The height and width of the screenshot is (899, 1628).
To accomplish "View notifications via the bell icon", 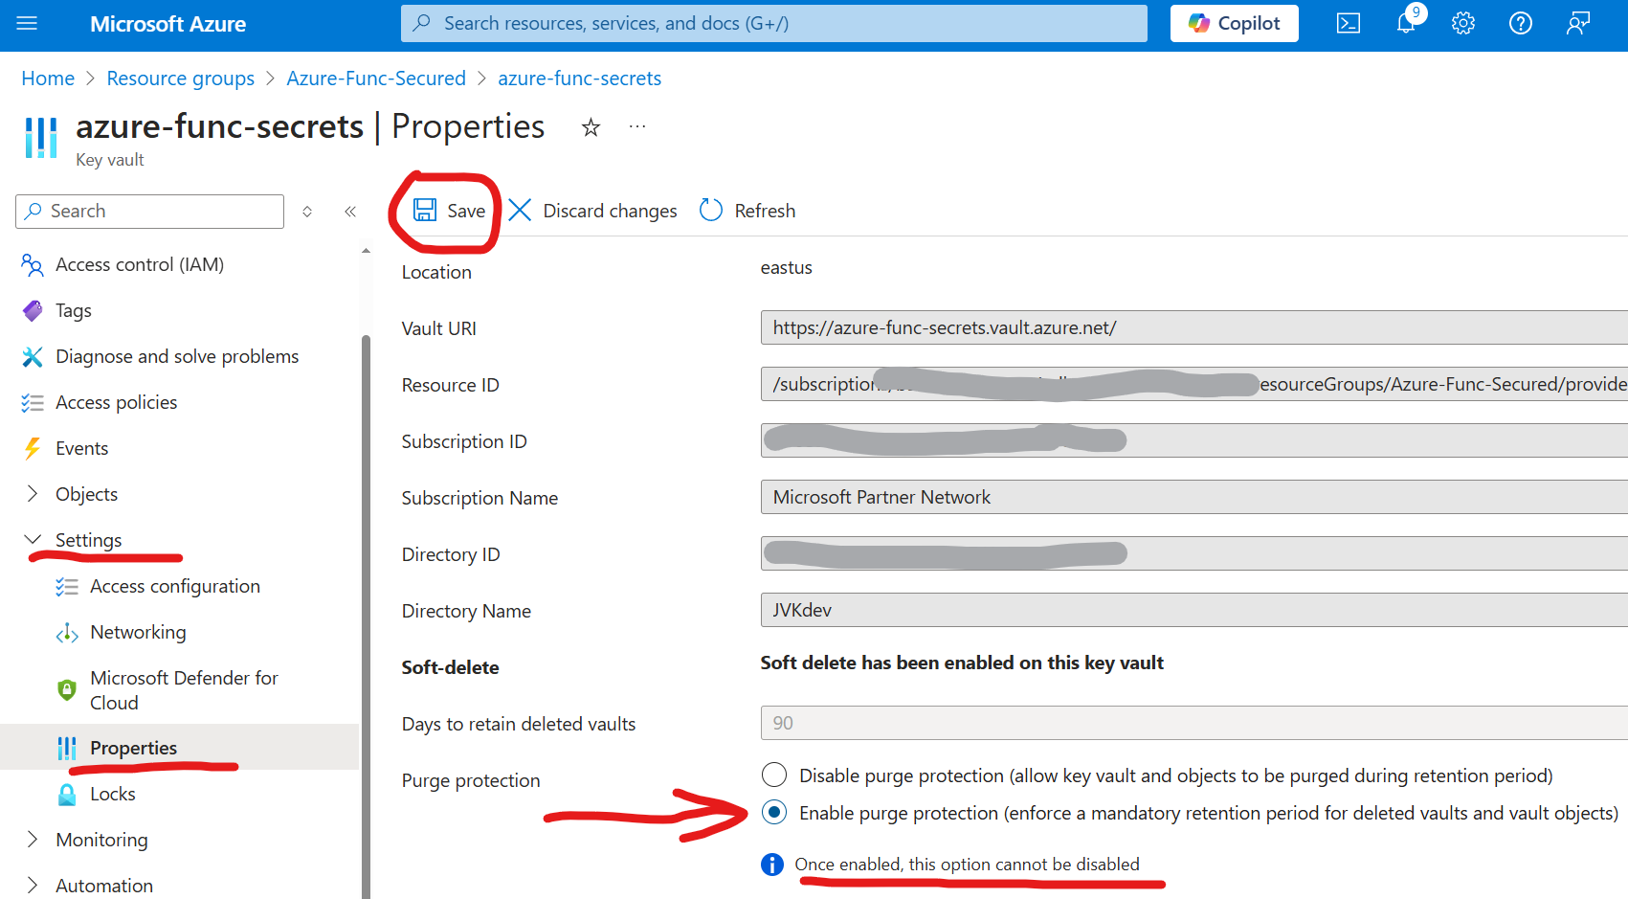I will point(1405,23).
